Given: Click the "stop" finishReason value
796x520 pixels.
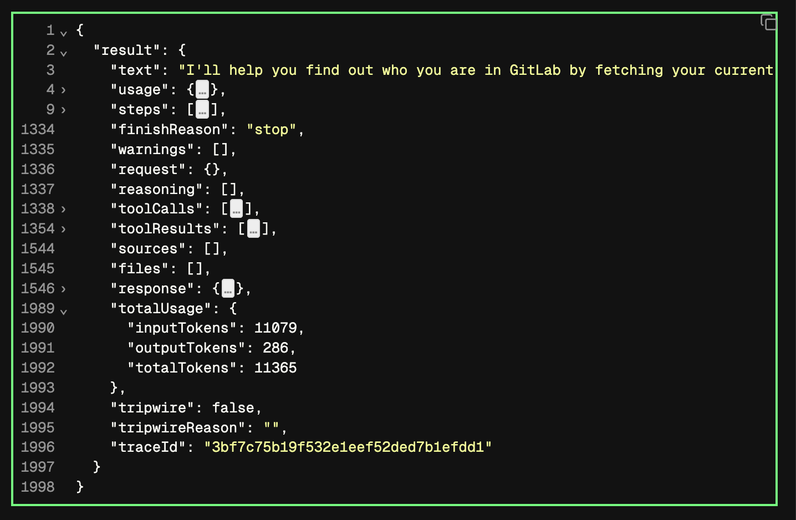Looking at the screenshot, I should pyautogui.click(x=271, y=130).
